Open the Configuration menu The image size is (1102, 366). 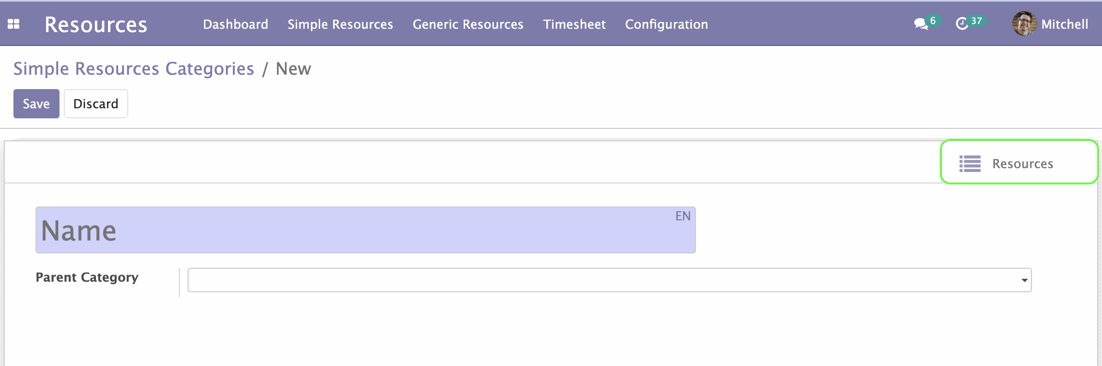tap(666, 24)
